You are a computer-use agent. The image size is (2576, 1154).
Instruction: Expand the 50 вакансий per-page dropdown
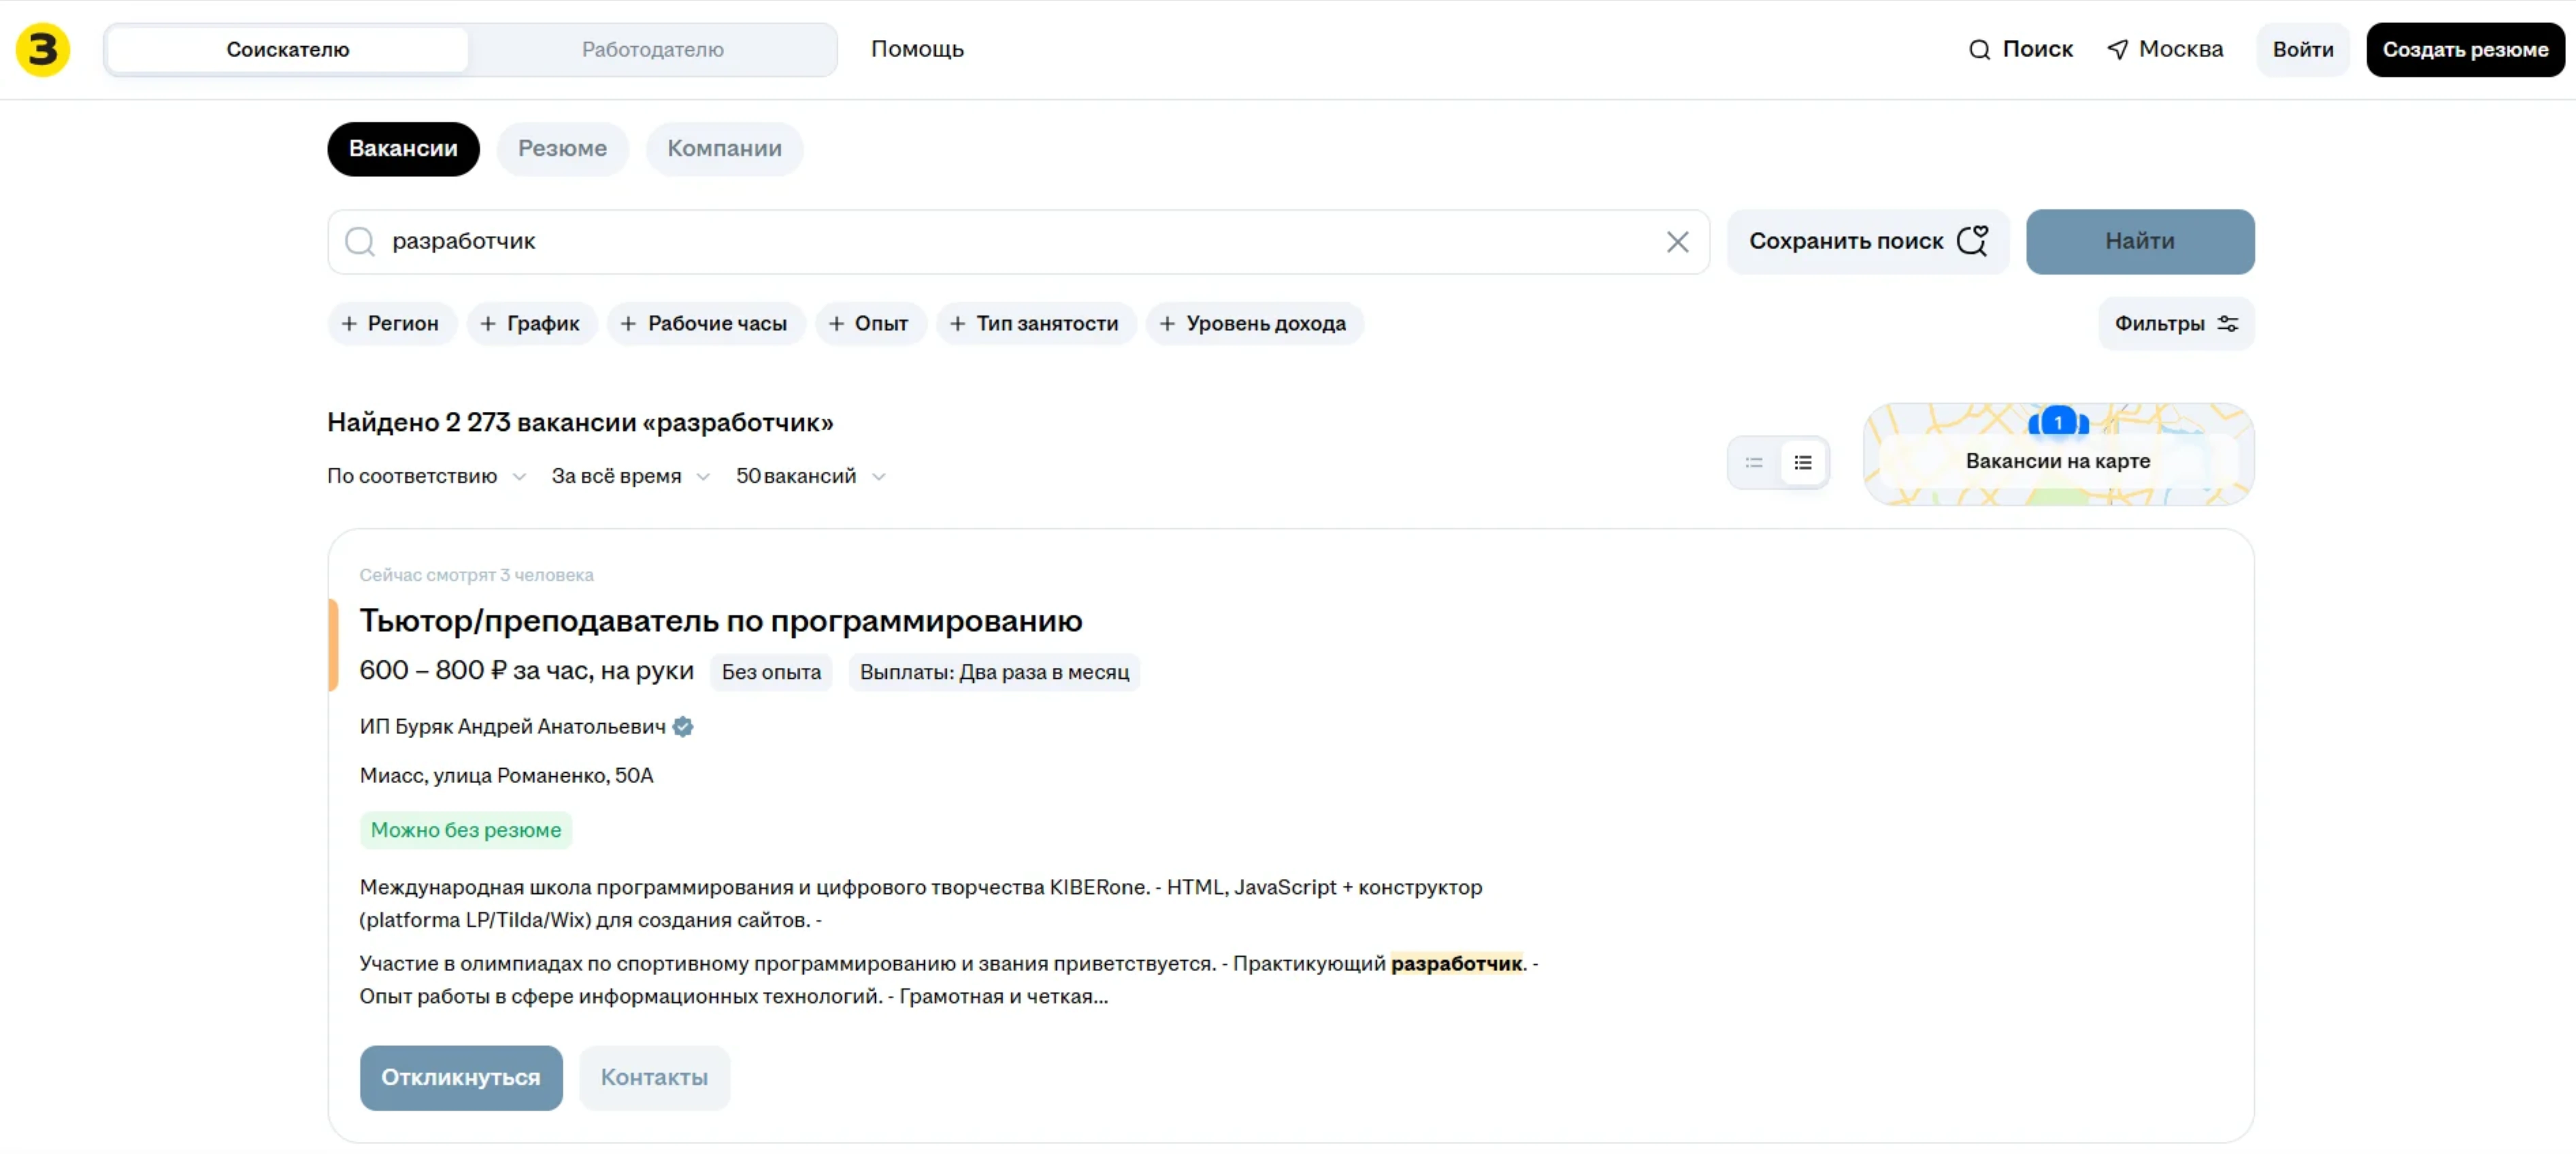[x=811, y=477]
